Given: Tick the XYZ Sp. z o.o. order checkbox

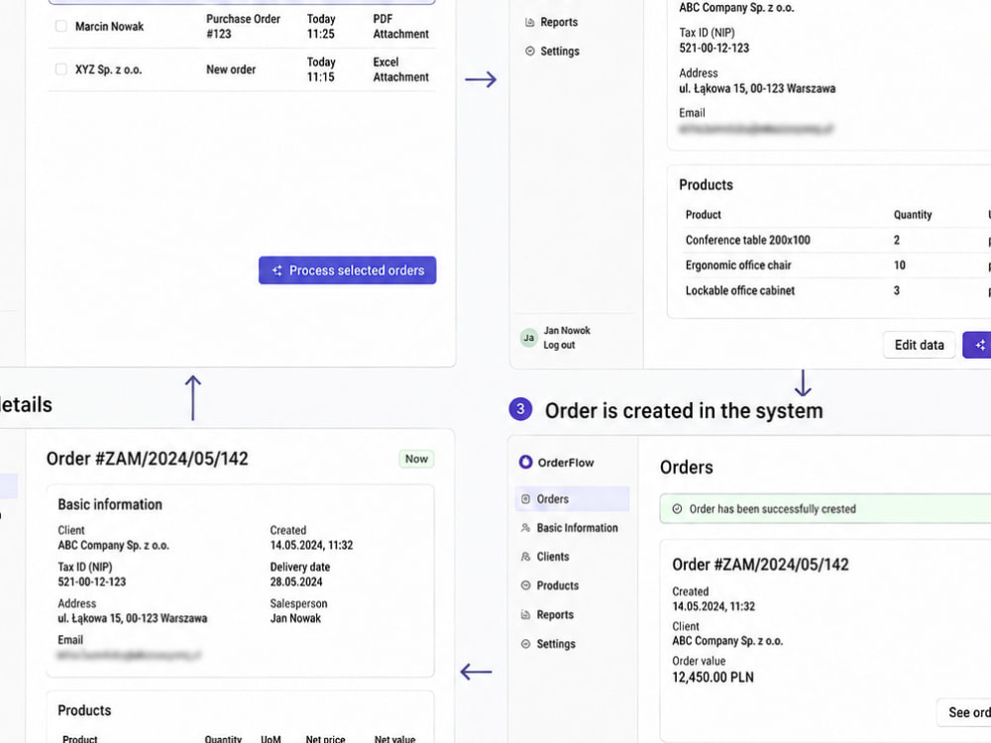Looking at the screenshot, I should [x=61, y=69].
